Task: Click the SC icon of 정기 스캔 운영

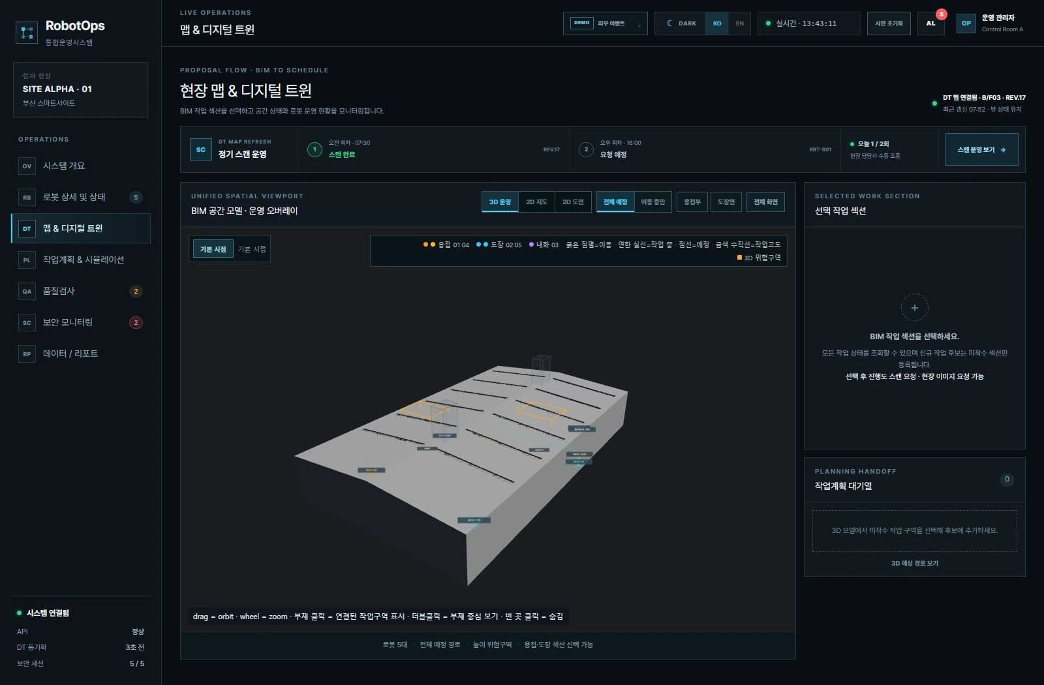Action: 200,149
